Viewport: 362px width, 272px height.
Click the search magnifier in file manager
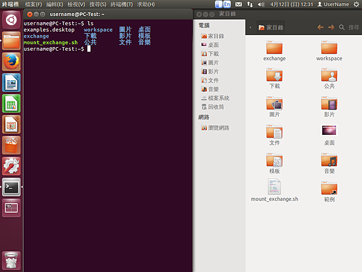pos(341,27)
